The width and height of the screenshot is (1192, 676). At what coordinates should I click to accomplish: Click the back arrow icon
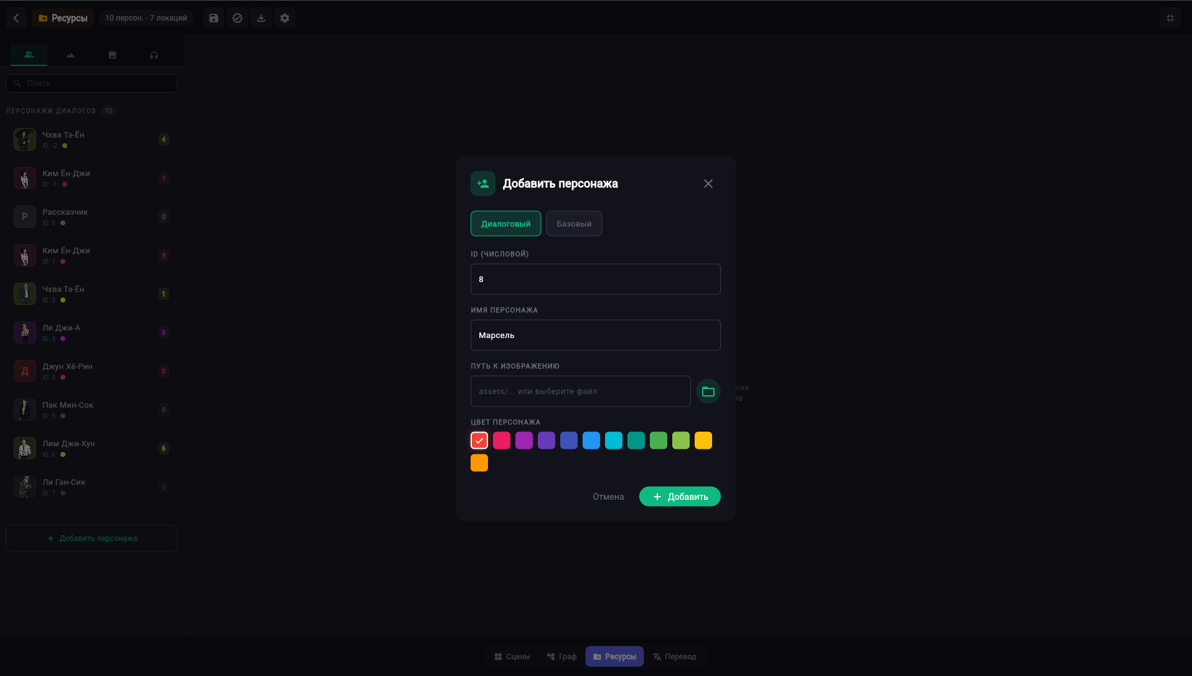pyautogui.click(x=16, y=18)
